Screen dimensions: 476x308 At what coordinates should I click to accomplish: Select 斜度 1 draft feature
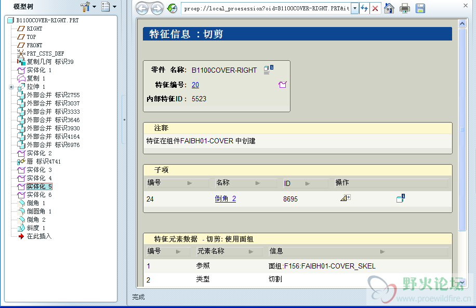[36, 228]
